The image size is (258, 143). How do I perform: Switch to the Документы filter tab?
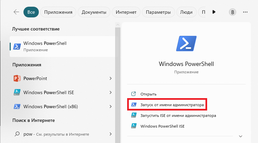(x=94, y=12)
